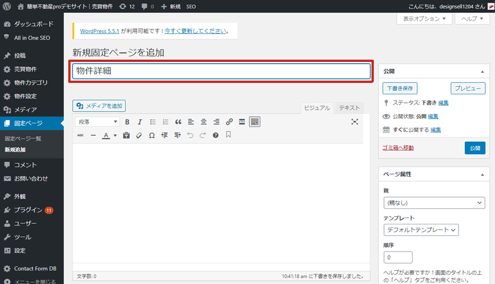
Task: Apply italic formatting
Action: pyautogui.click(x=140, y=122)
